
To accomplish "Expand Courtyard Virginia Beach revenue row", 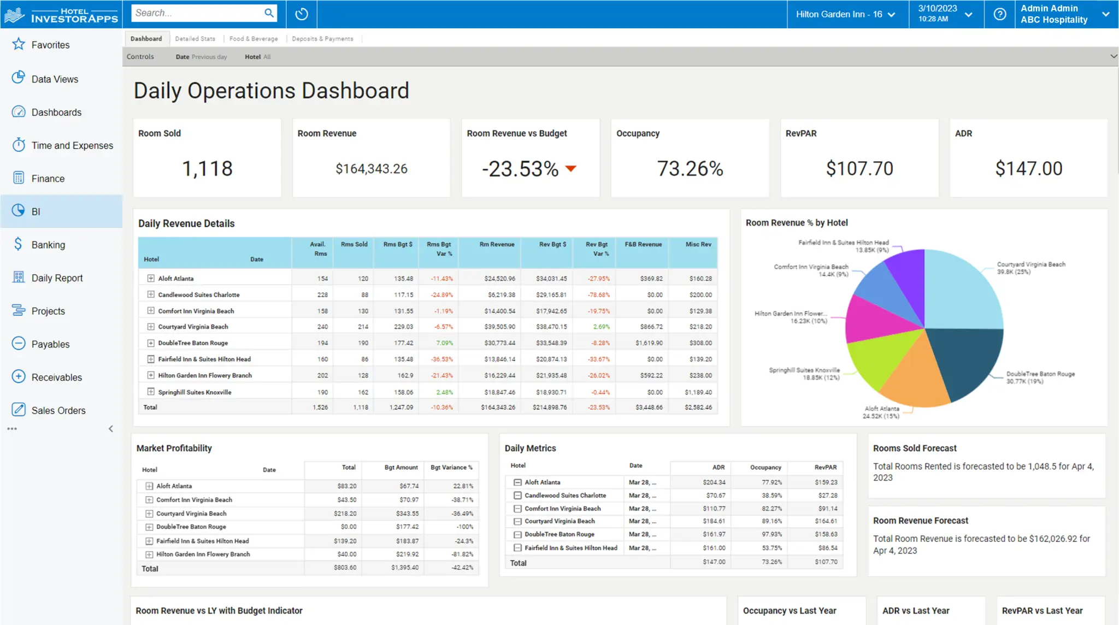I will (151, 327).
